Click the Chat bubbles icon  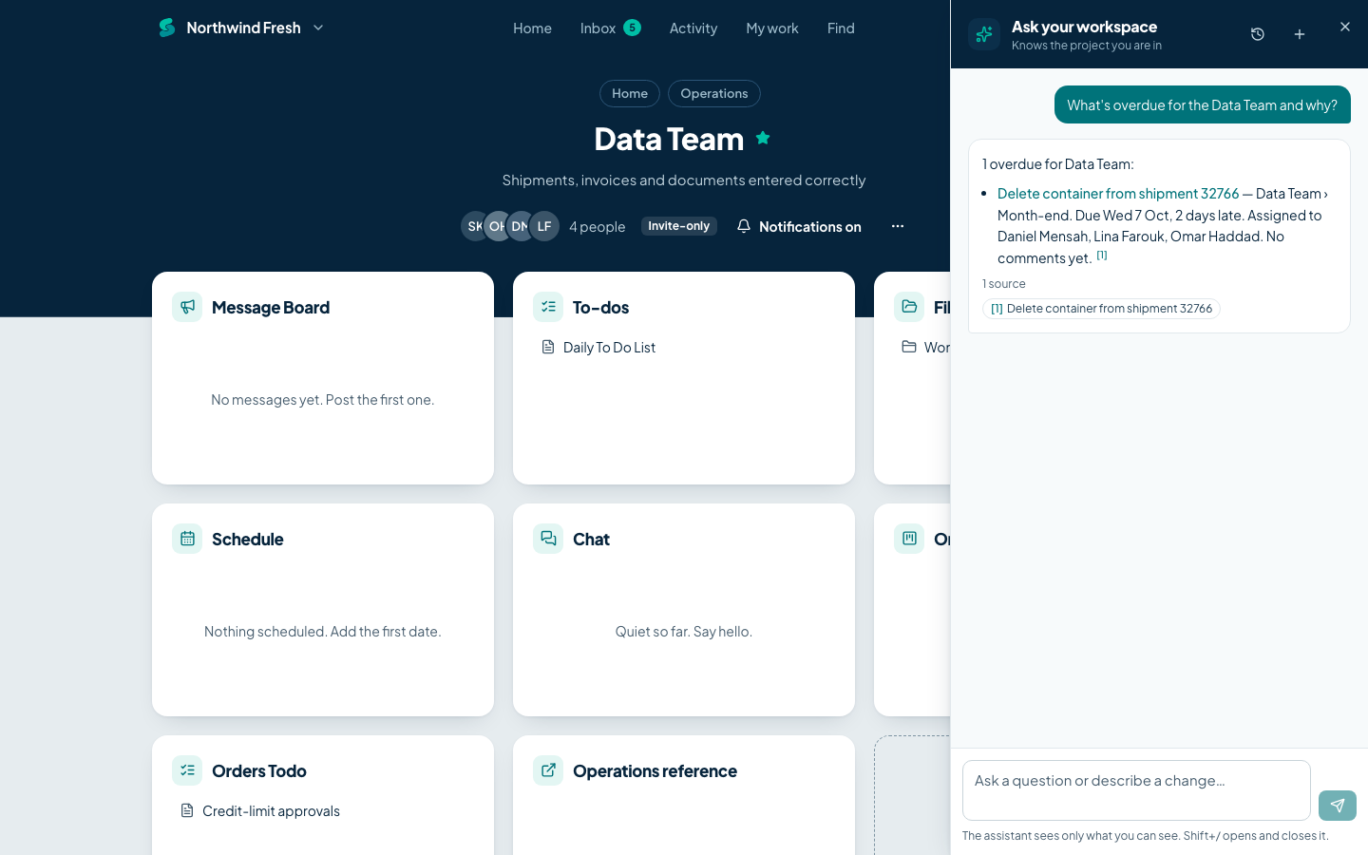[548, 539]
